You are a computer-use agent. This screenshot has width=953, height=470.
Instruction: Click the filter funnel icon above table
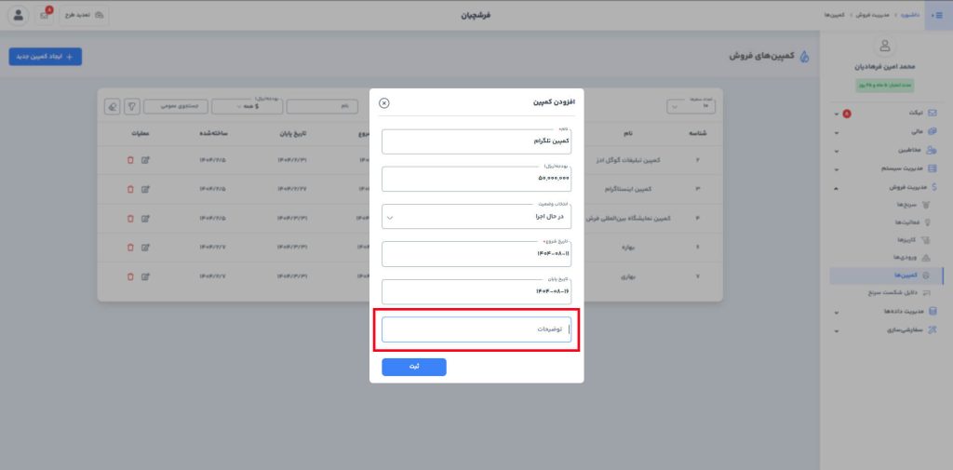click(132, 107)
